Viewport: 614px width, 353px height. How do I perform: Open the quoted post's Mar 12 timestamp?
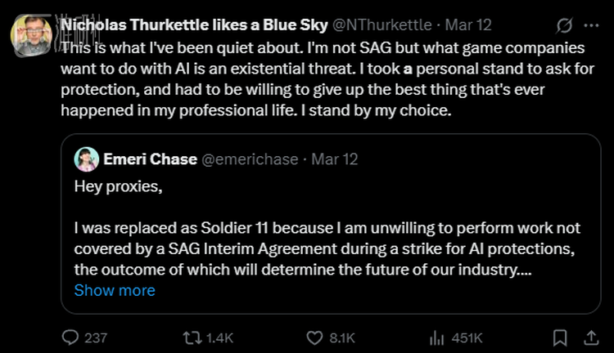pos(334,159)
